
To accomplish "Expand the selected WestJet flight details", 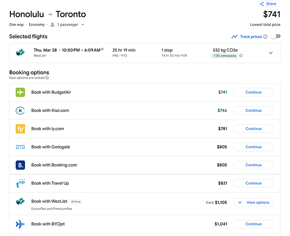I will tap(271, 53).
